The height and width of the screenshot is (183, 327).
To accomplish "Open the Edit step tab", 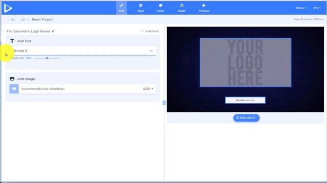I will pos(122,8).
